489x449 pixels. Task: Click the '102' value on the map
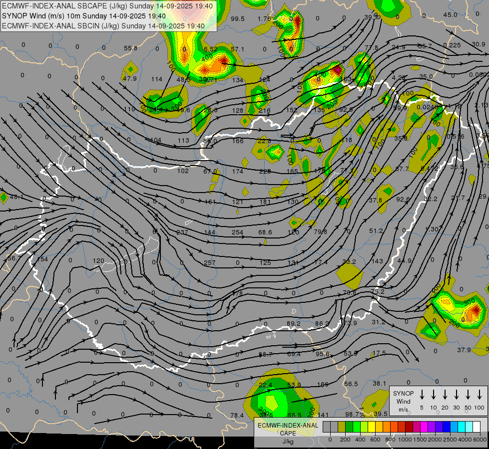[183, 171]
